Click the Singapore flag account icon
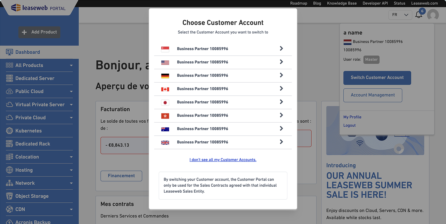This screenshot has height=224, width=446. pos(165,49)
